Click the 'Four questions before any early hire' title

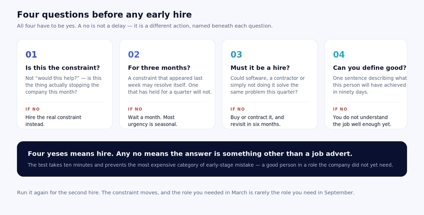pos(104,14)
